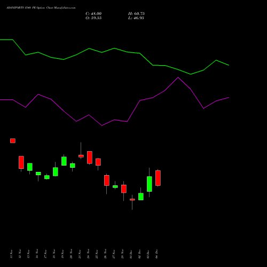Click the green candlestick for 03 Dec
The width and height of the screenshot is (267, 267).
pos(150,184)
